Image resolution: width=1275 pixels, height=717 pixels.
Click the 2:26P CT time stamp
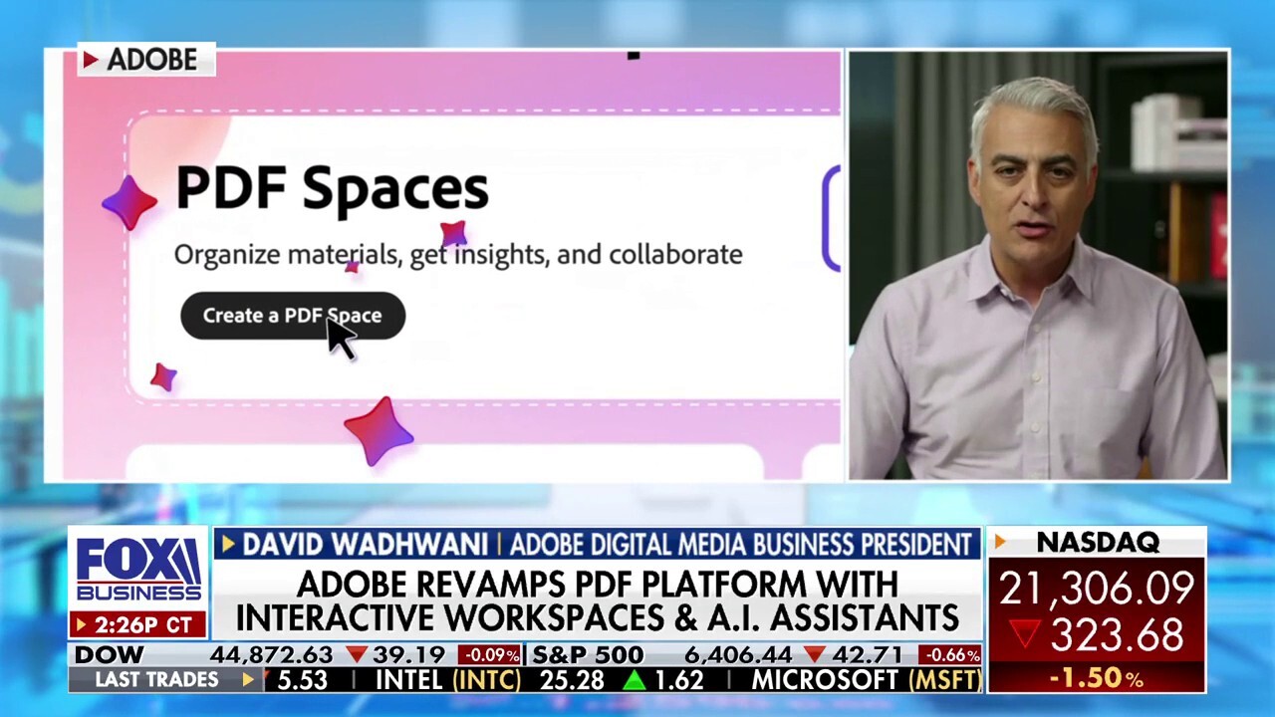138,624
